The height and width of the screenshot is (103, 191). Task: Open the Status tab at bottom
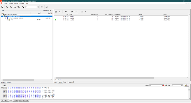tap(21, 101)
